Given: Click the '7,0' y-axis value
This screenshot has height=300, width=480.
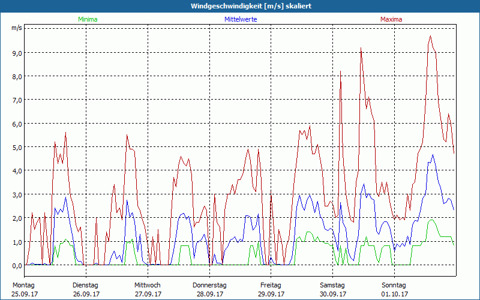Looking at the screenshot, I should (17, 100).
